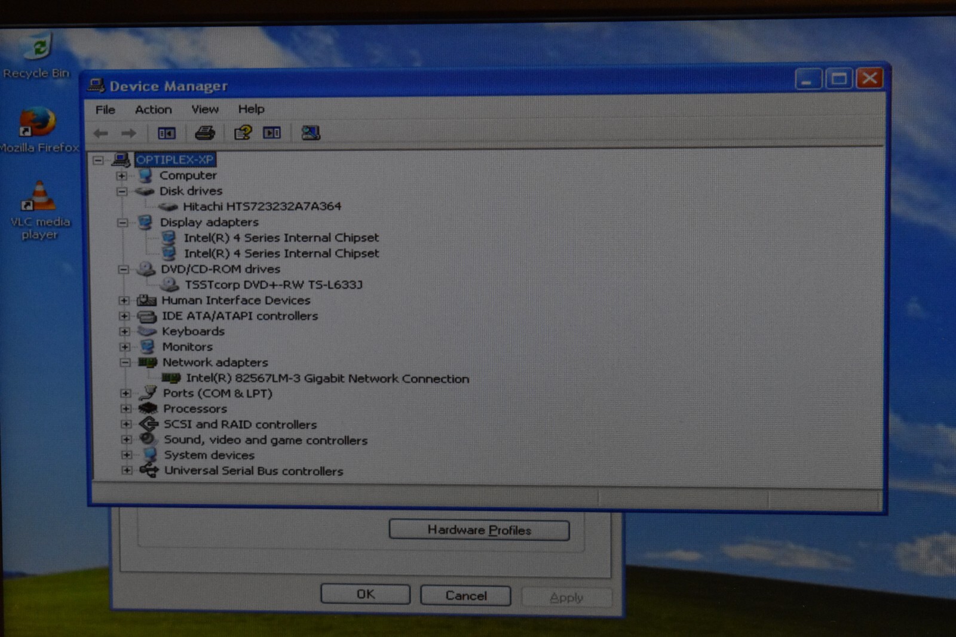Click the Monitors category icon
Image resolution: width=956 pixels, height=637 pixels.
click(x=147, y=347)
